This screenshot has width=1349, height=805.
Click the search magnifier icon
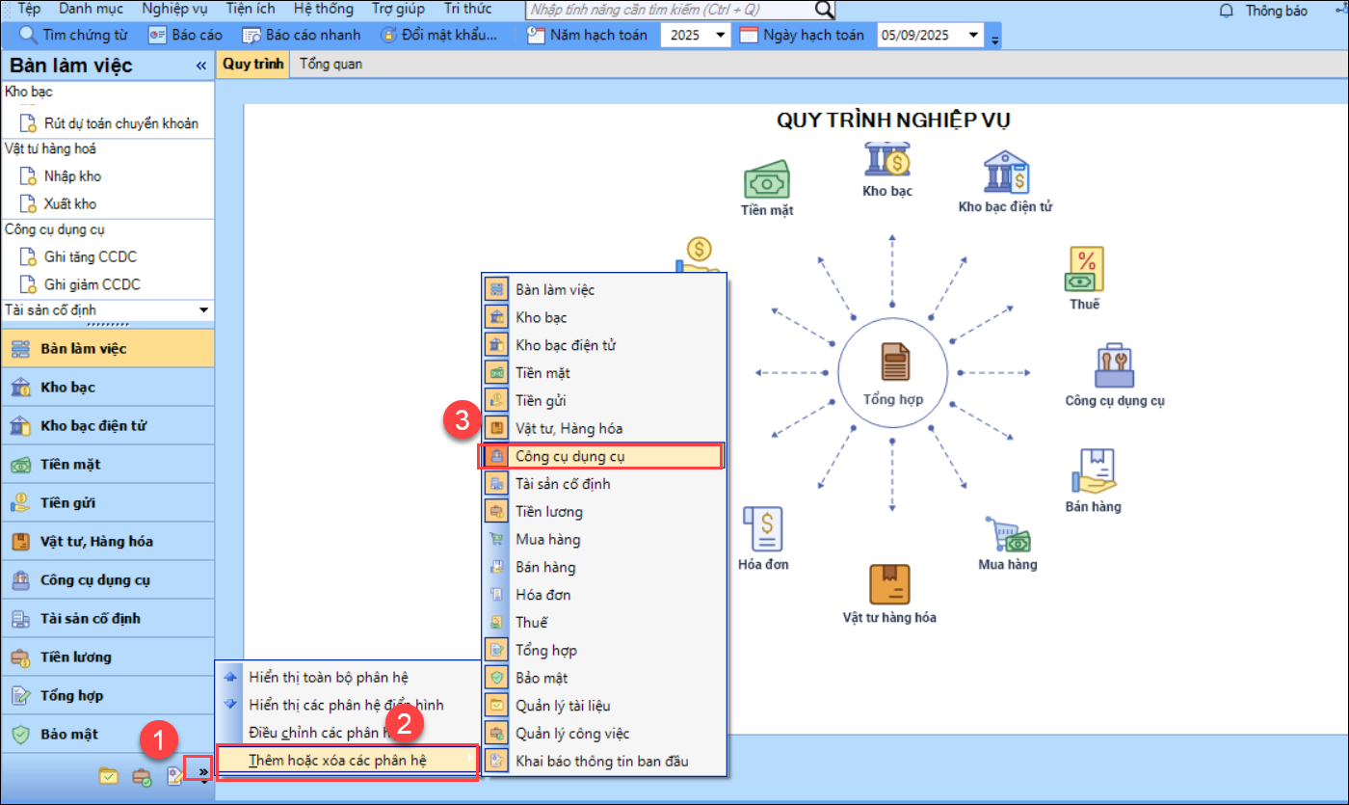tap(825, 10)
